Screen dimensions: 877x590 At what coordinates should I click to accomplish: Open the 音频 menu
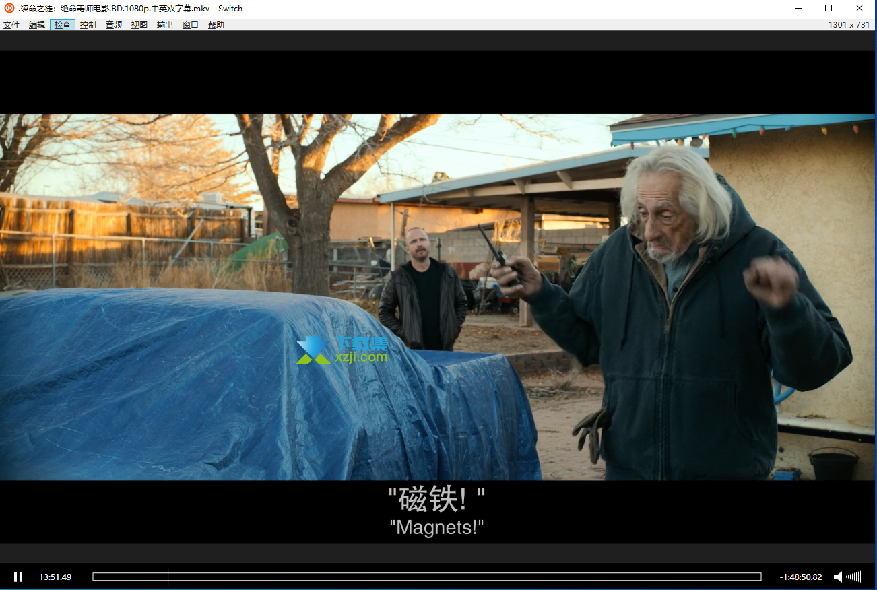point(114,25)
